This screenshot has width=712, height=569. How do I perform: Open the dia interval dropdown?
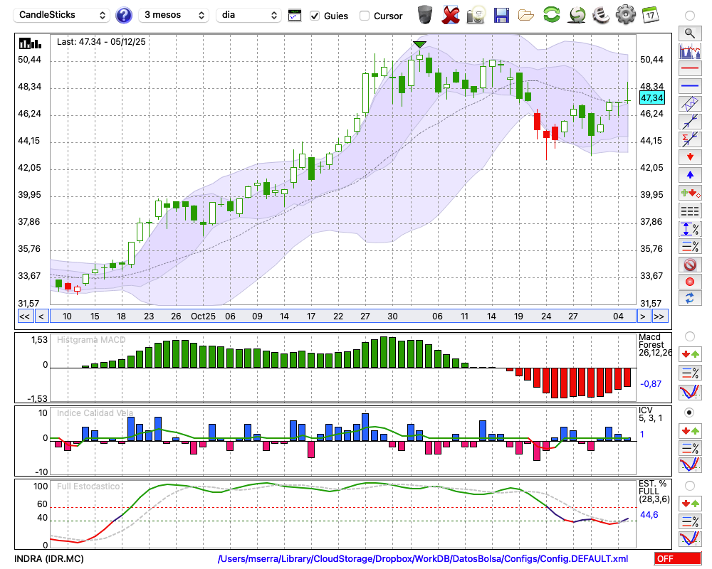click(248, 15)
